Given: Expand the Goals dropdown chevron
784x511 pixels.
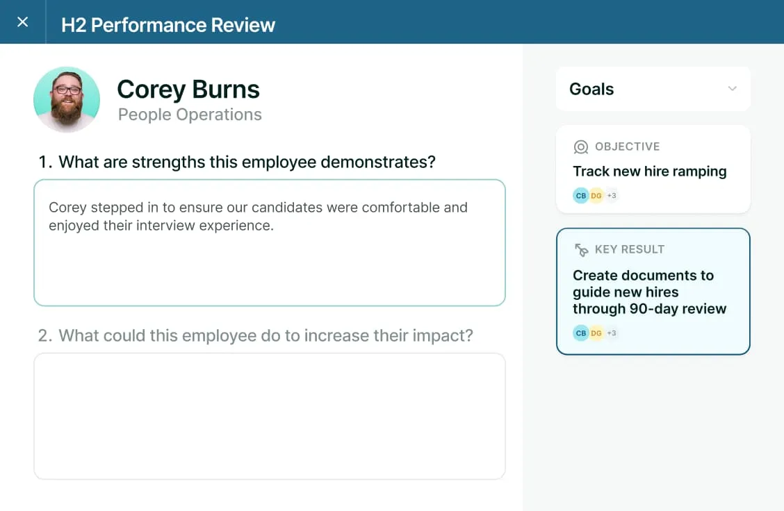Looking at the screenshot, I should 732,89.
